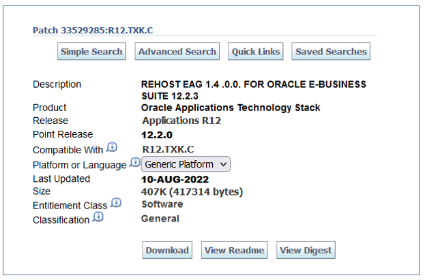Click the Entitlement Class info icon
Screen dimensions: 425x280
(x=116, y=203)
